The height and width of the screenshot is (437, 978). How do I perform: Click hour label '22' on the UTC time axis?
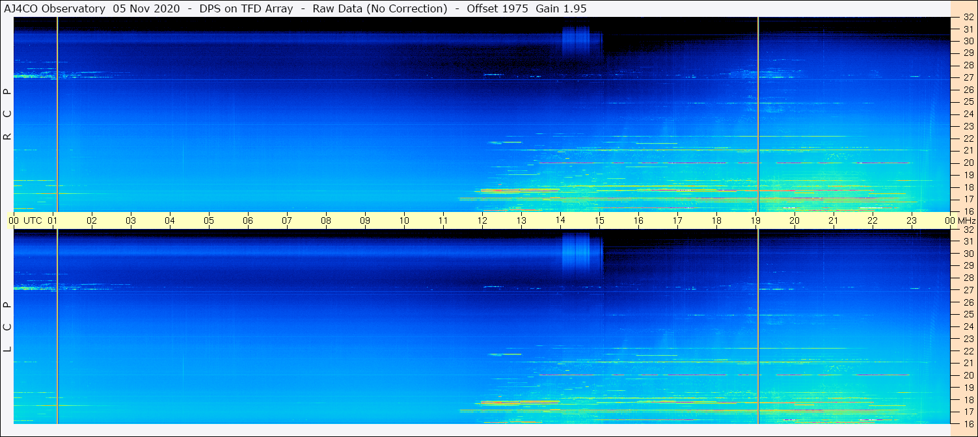pos(873,220)
